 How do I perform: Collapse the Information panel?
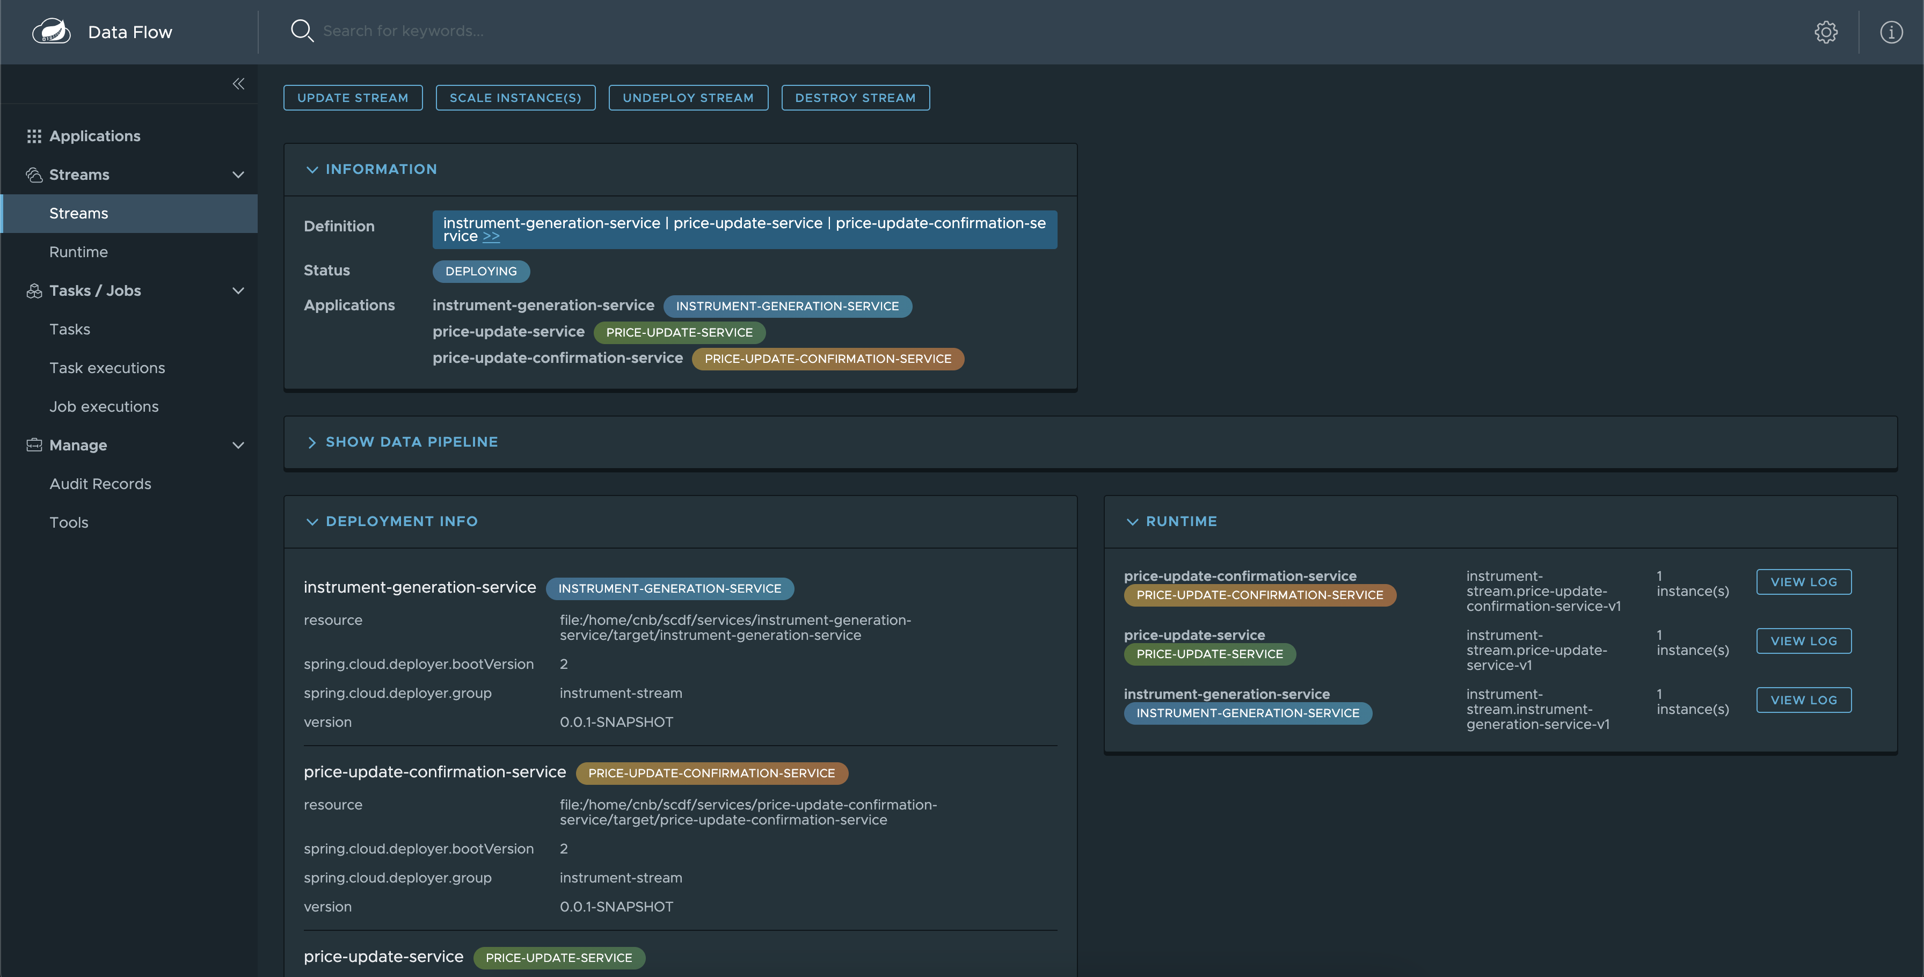tap(312, 170)
